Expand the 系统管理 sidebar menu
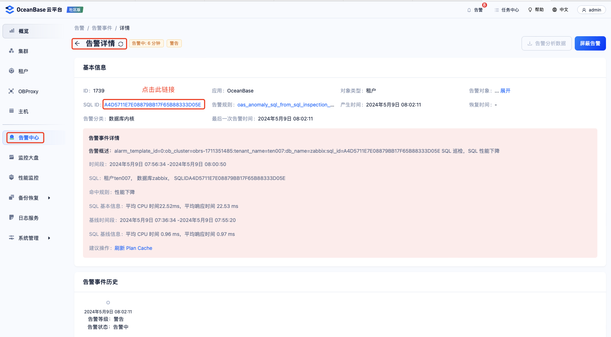Viewport: 611px width, 337px height. [x=28, y=238]
